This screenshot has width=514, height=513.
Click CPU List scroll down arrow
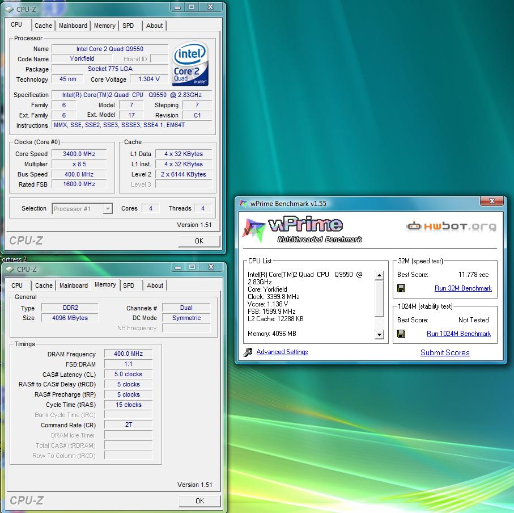(379, 334)
